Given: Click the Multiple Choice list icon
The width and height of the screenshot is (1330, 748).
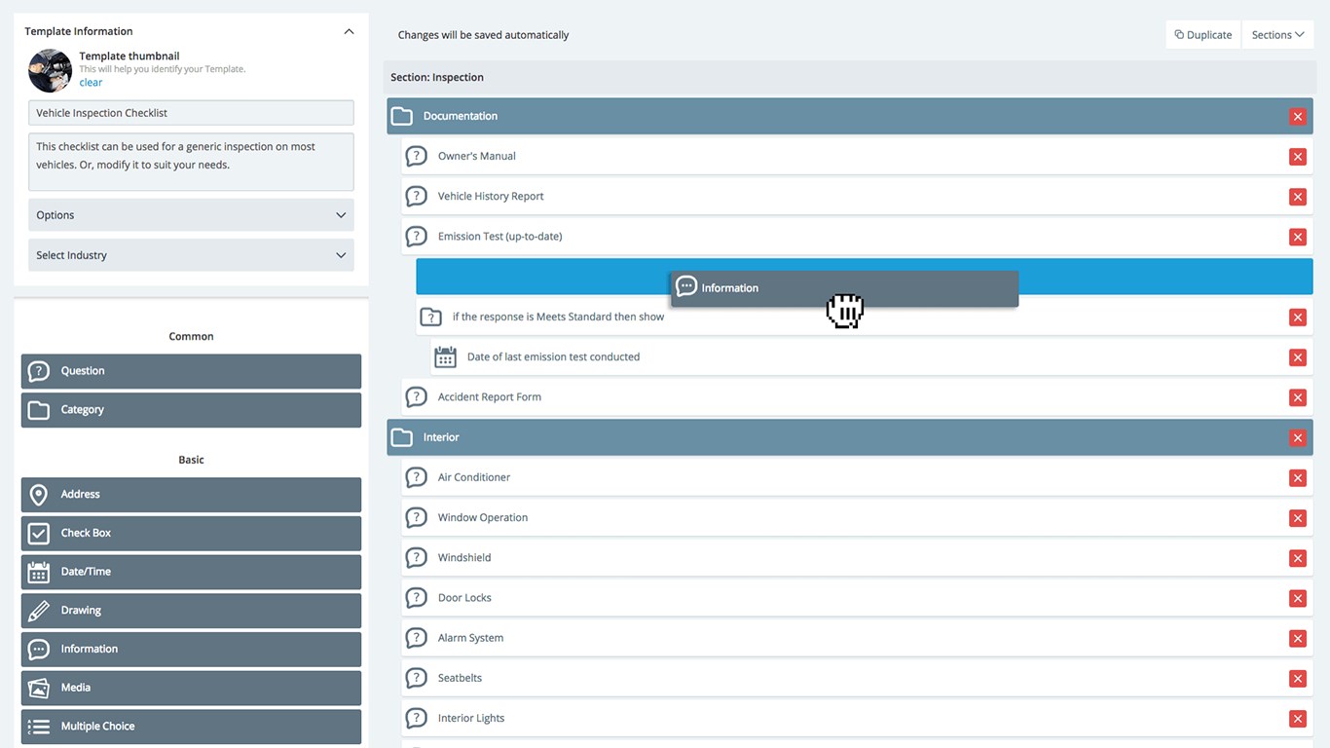Looking at the screenshot, I should click(39, 727).
